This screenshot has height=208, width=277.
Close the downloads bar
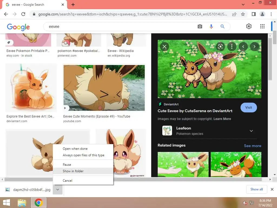pos(272,189)
